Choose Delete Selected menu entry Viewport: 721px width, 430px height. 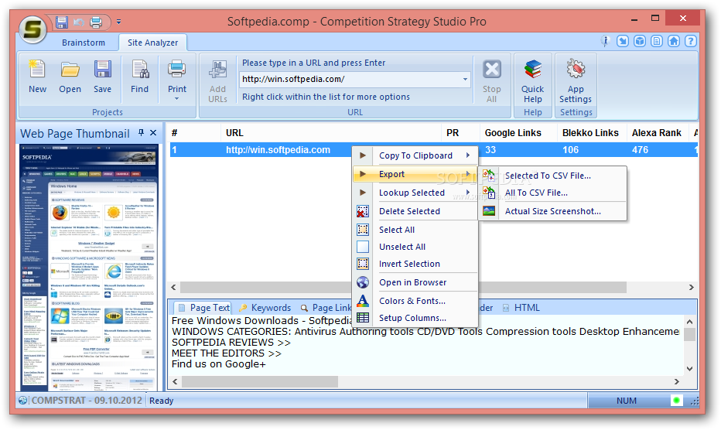[415, 211]
